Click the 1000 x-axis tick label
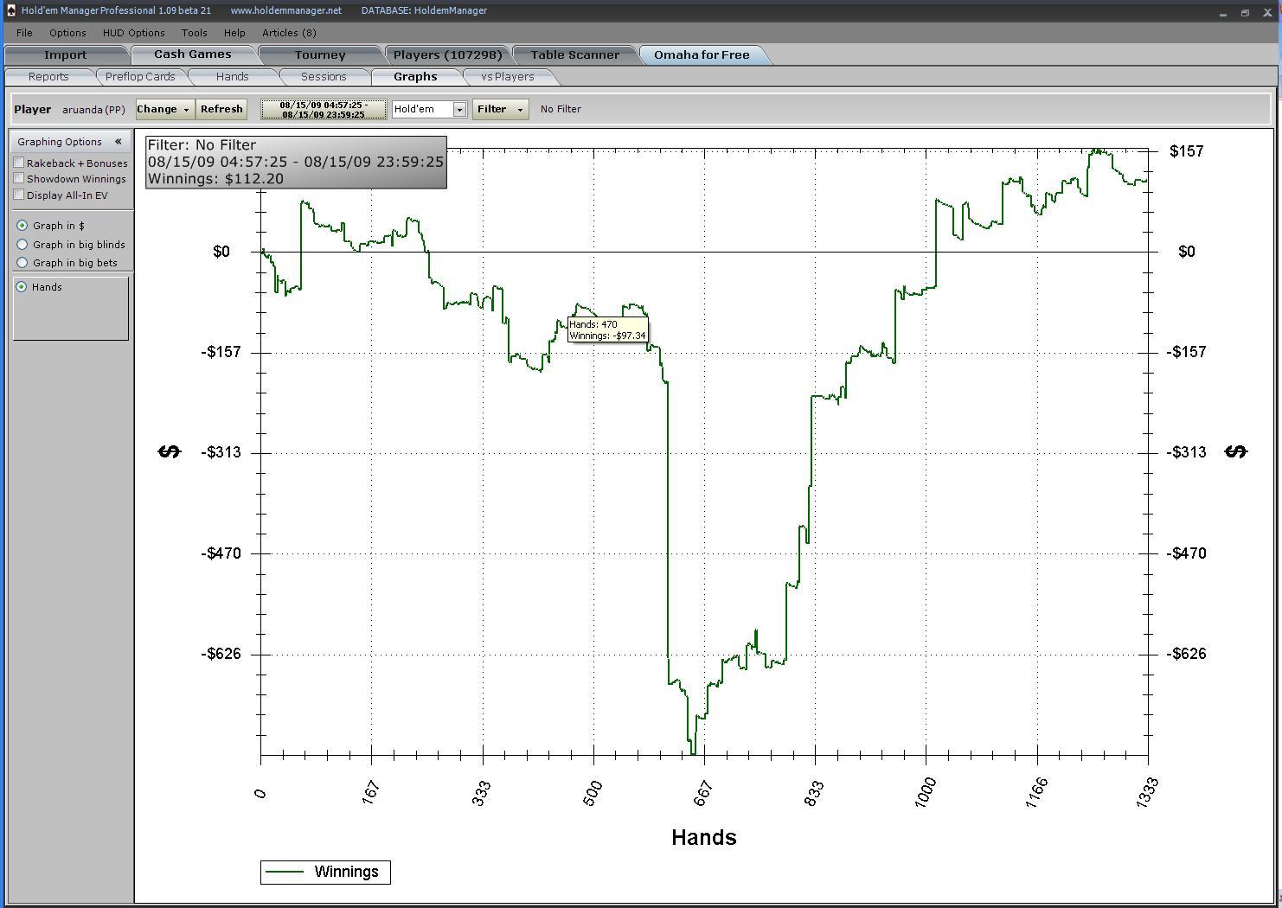The image size is (1282, 908). pyautogui.click(x=924, y=792)
